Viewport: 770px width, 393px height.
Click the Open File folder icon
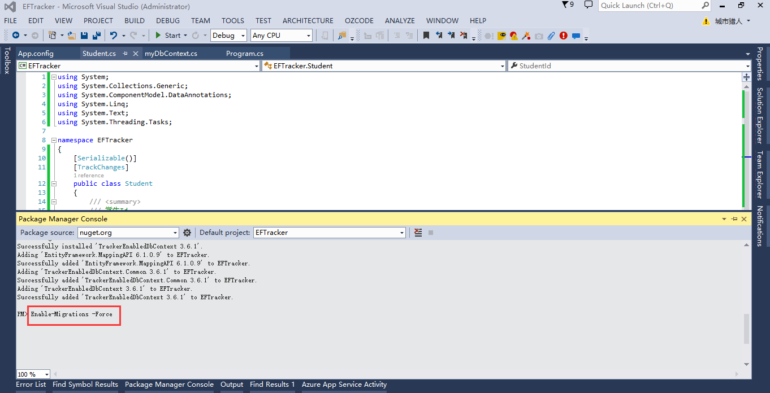(72, 35)
